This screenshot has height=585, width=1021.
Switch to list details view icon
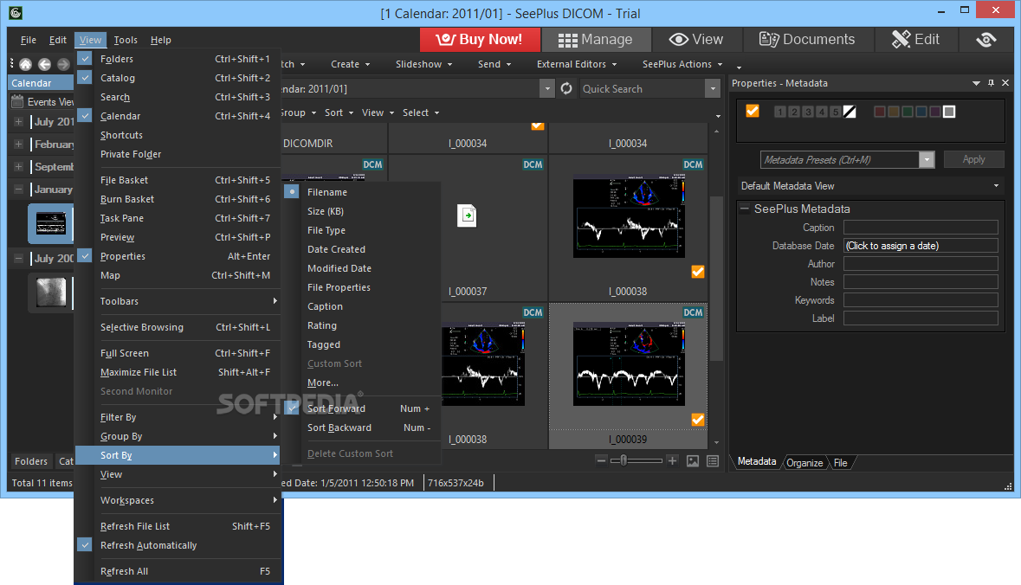point(713,460)
